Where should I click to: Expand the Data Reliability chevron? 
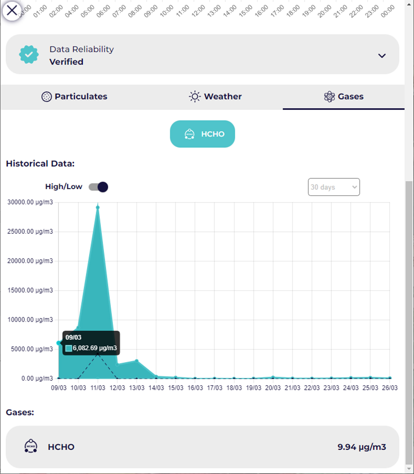pos(382,56)
